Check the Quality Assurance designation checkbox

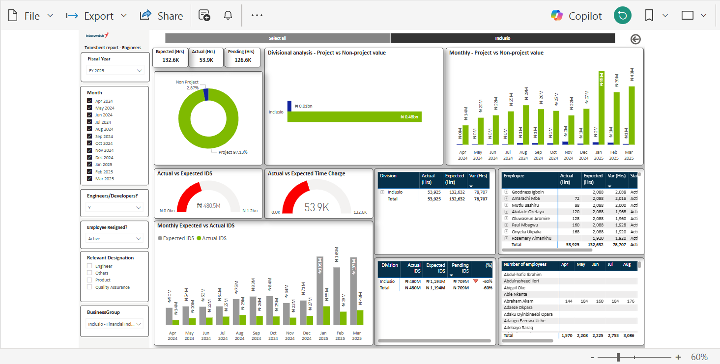[89, 287]
